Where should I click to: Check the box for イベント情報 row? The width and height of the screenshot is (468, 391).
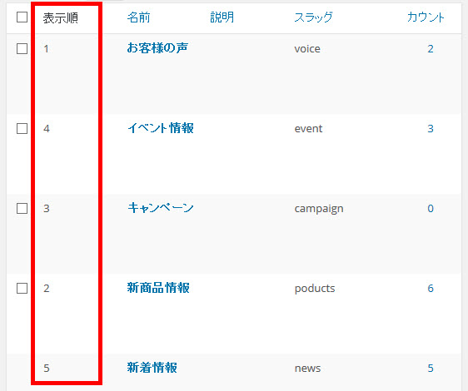pyautogui.click(x=22, y=129)
